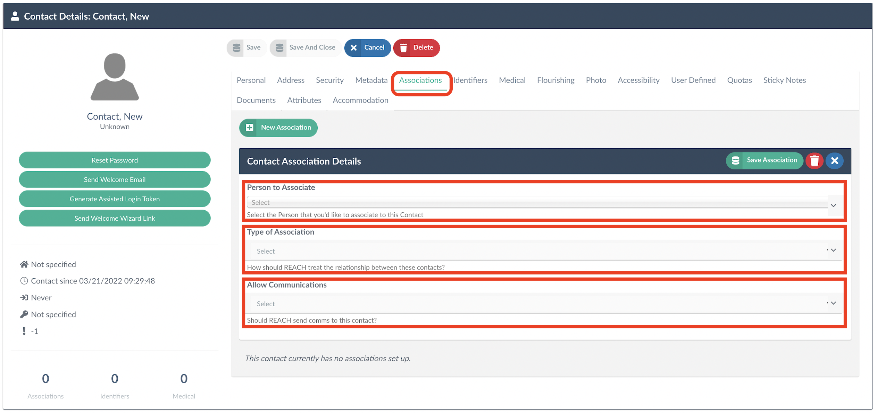The image size is (877, 413).
Task: Click Generate Assisted Login Token
Action: [115, 199]
